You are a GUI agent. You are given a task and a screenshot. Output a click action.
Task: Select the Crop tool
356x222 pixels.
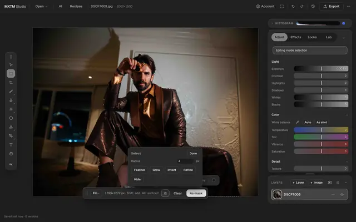11,83
